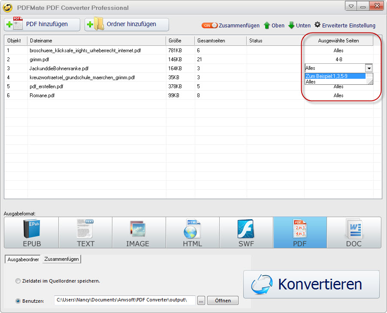
Task: Minimize the PDFMate window
Action: (x=363, y=6)
